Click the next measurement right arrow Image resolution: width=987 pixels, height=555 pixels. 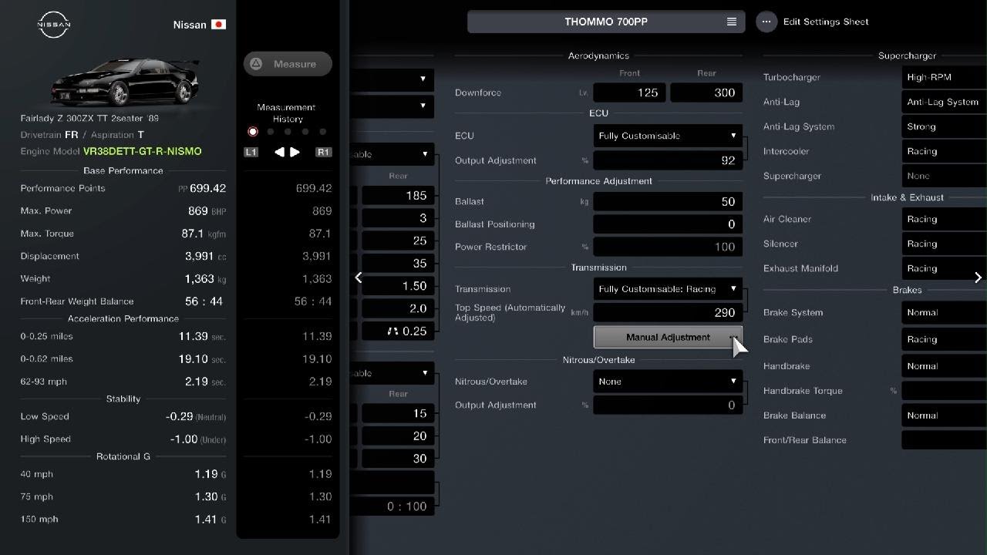295,153
